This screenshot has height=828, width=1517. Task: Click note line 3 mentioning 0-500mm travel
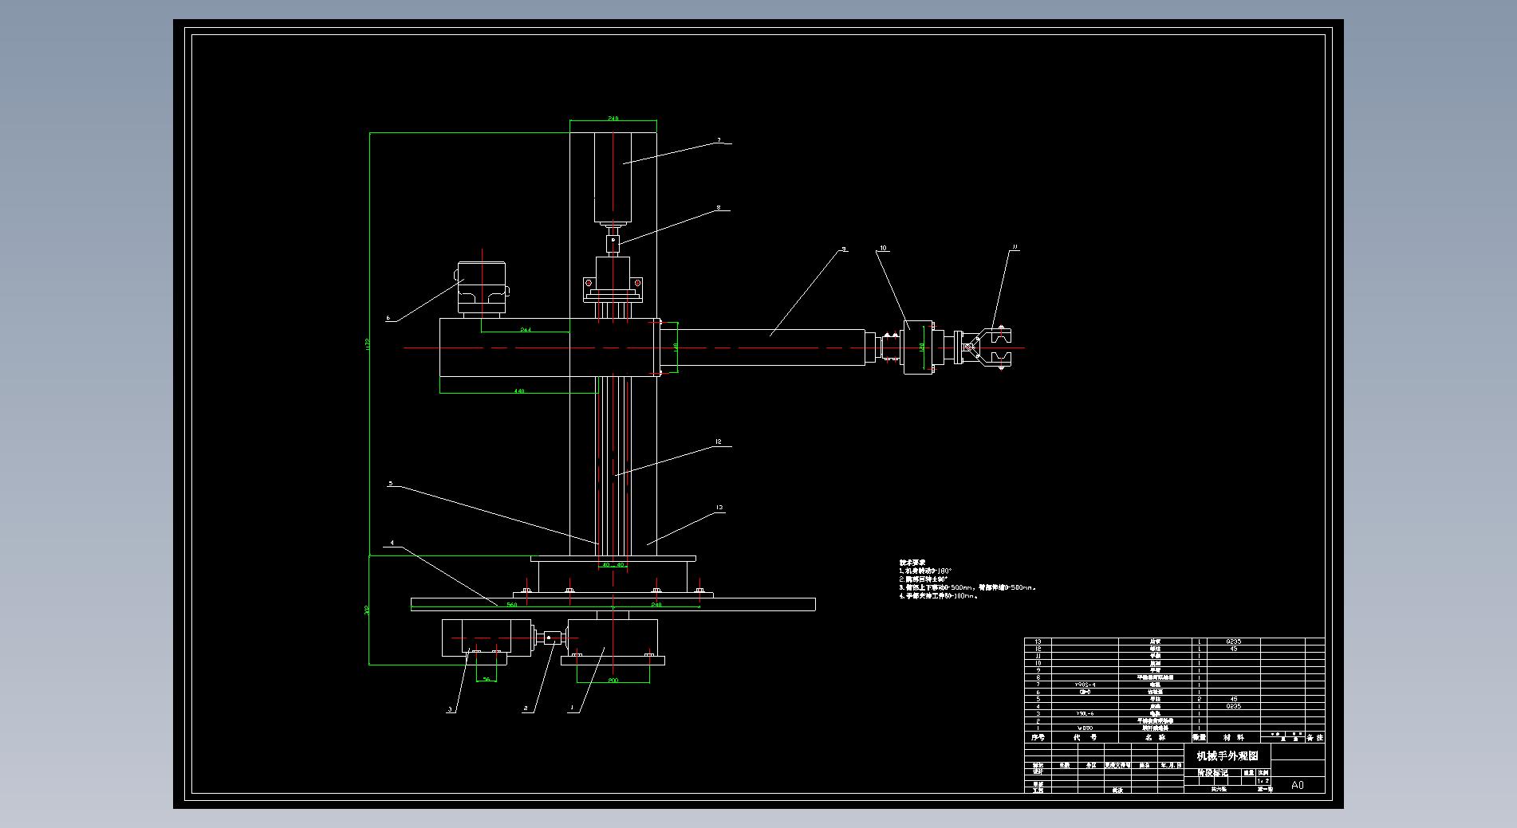(967, 587)
